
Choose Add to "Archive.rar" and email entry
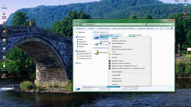[130, 68]
